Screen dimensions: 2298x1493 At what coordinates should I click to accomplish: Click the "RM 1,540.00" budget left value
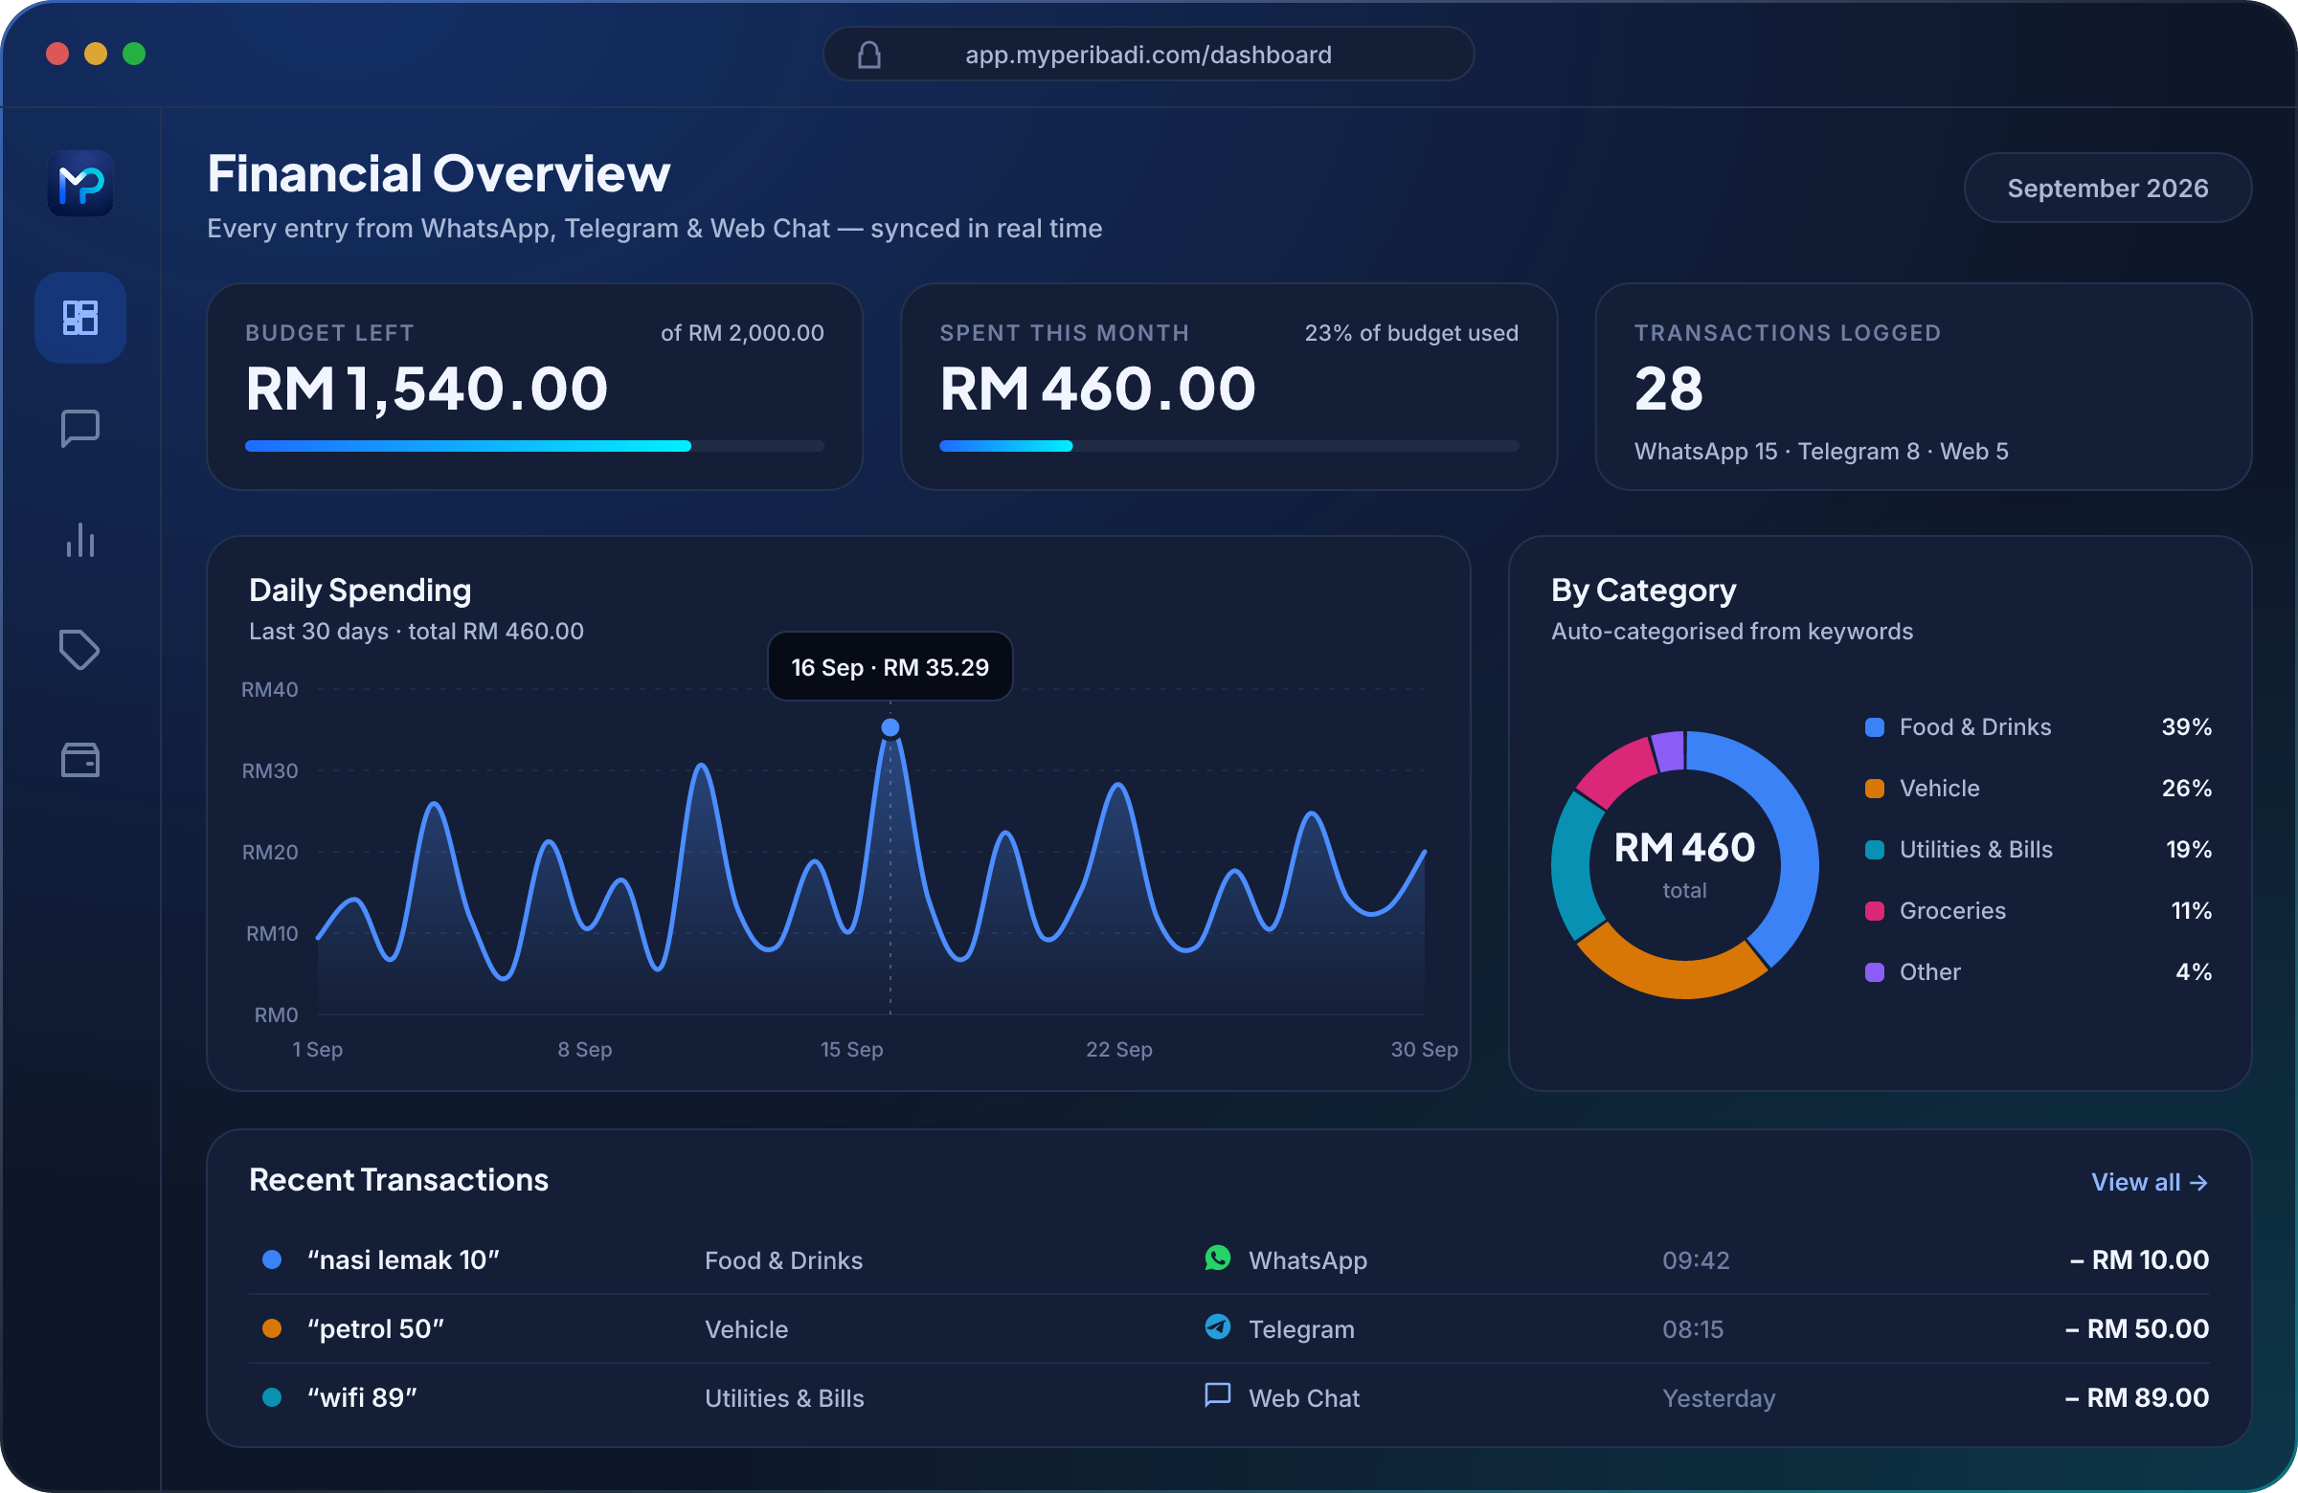(x=427, y=389)
